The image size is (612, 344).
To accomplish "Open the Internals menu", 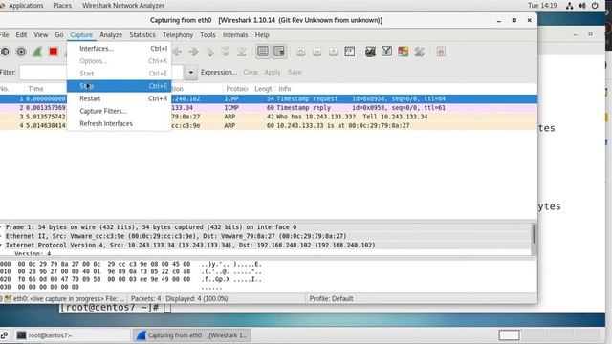I will click(235, 34).
